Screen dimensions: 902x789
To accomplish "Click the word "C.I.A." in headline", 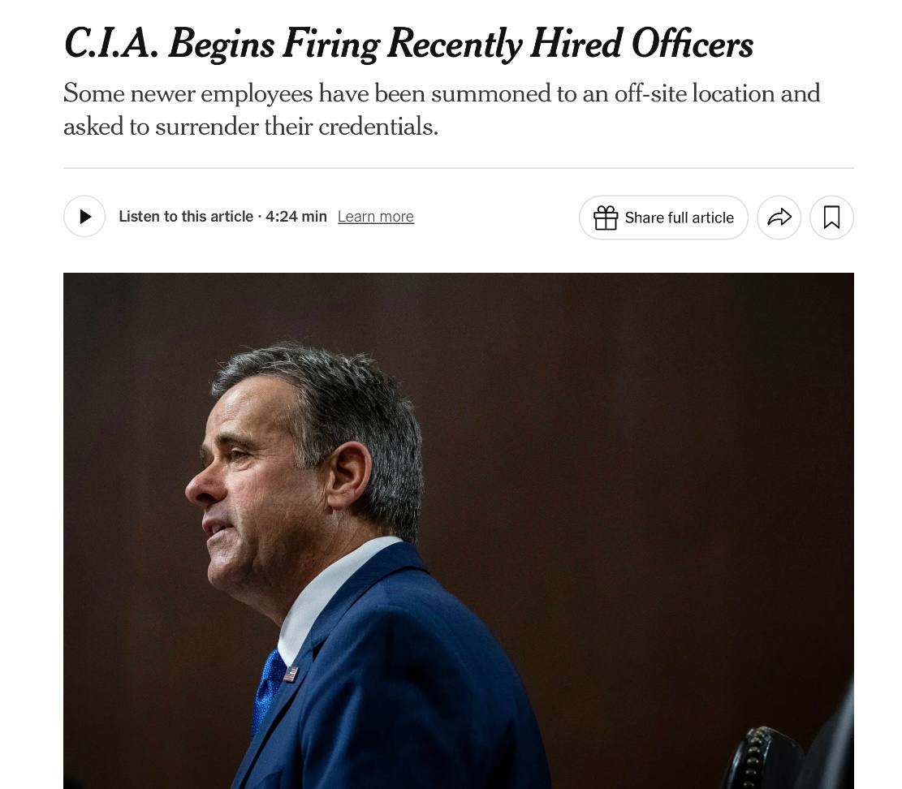I will pos(110,44).
